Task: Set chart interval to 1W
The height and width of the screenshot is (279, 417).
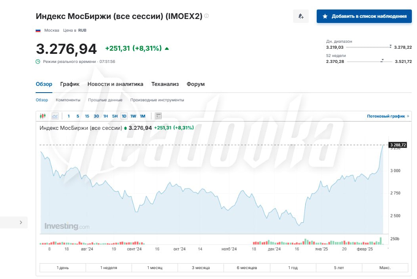Action: pos(133,116)
